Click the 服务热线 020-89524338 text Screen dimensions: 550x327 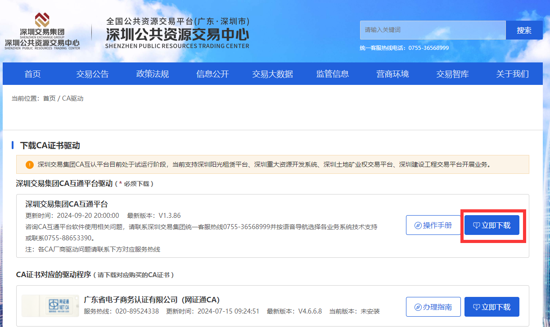click(122, 311)
